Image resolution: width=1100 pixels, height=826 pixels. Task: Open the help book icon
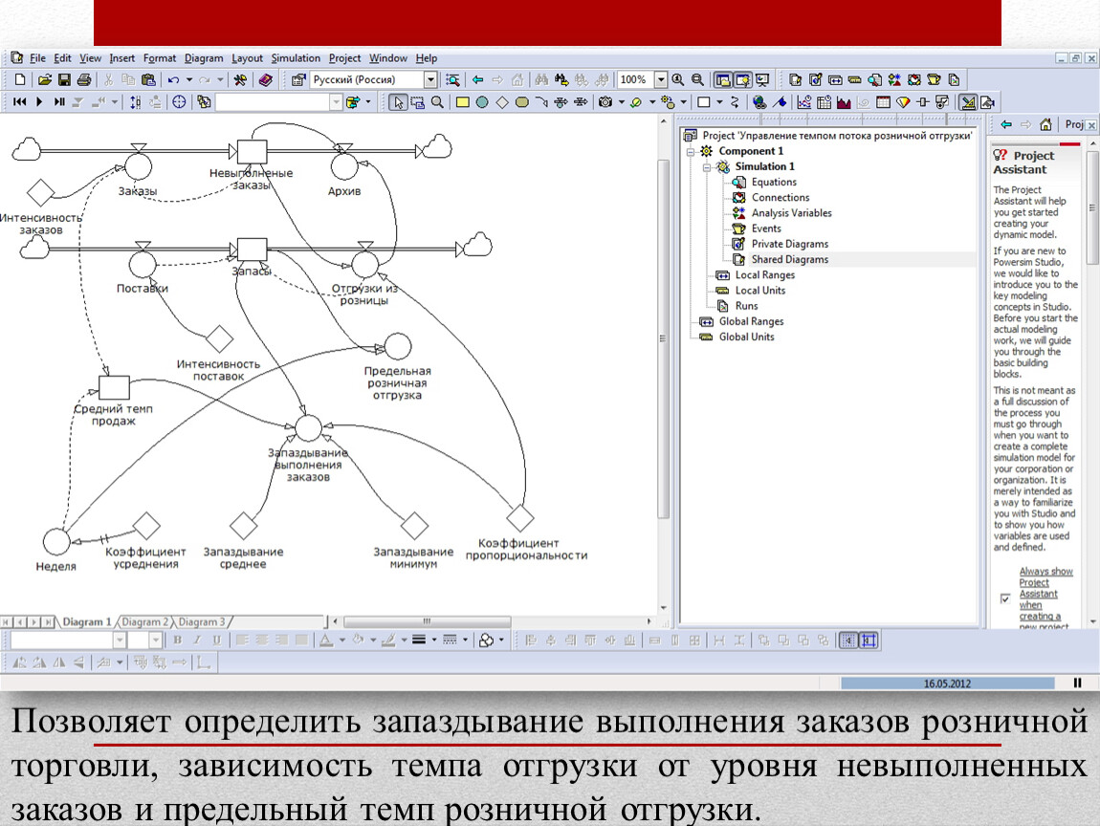click(265, 80)
